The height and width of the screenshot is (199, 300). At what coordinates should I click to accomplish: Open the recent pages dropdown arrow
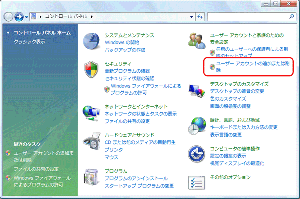pos(27,17)
